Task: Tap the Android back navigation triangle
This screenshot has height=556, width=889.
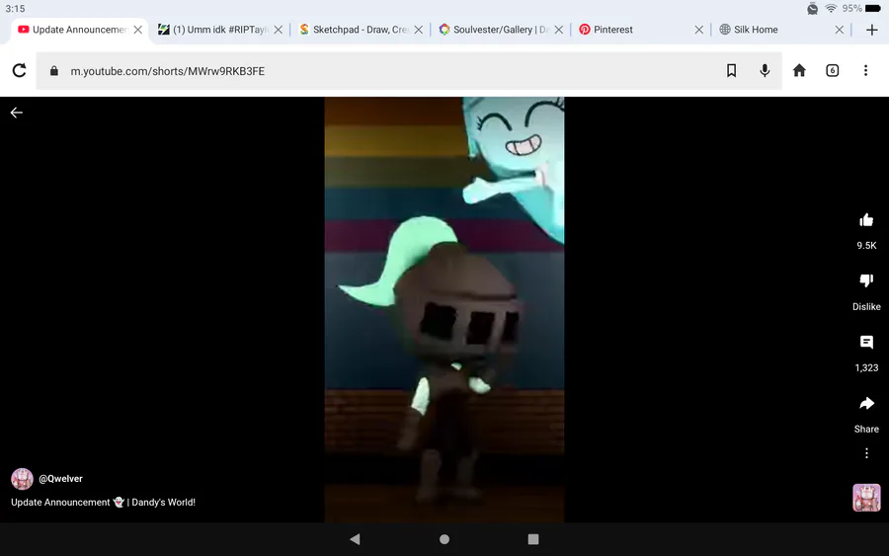Action: point(355,539)
